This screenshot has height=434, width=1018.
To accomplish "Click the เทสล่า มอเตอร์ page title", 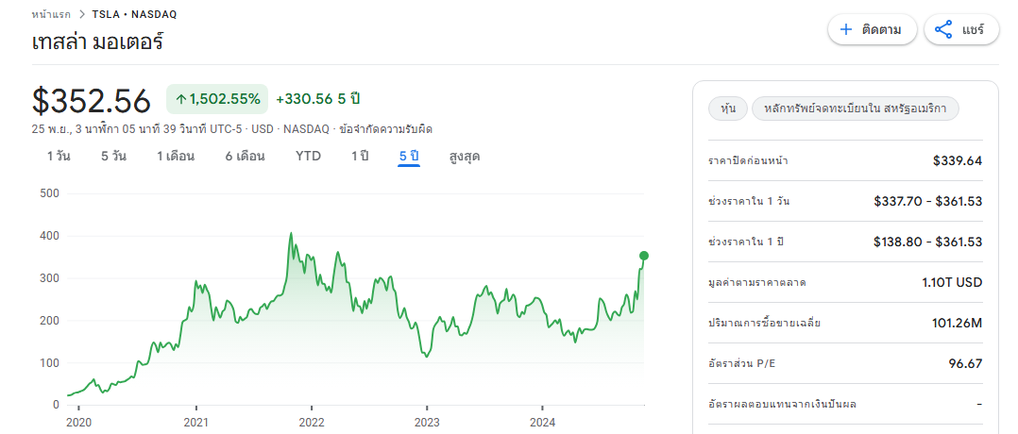I will click(98, 42).
